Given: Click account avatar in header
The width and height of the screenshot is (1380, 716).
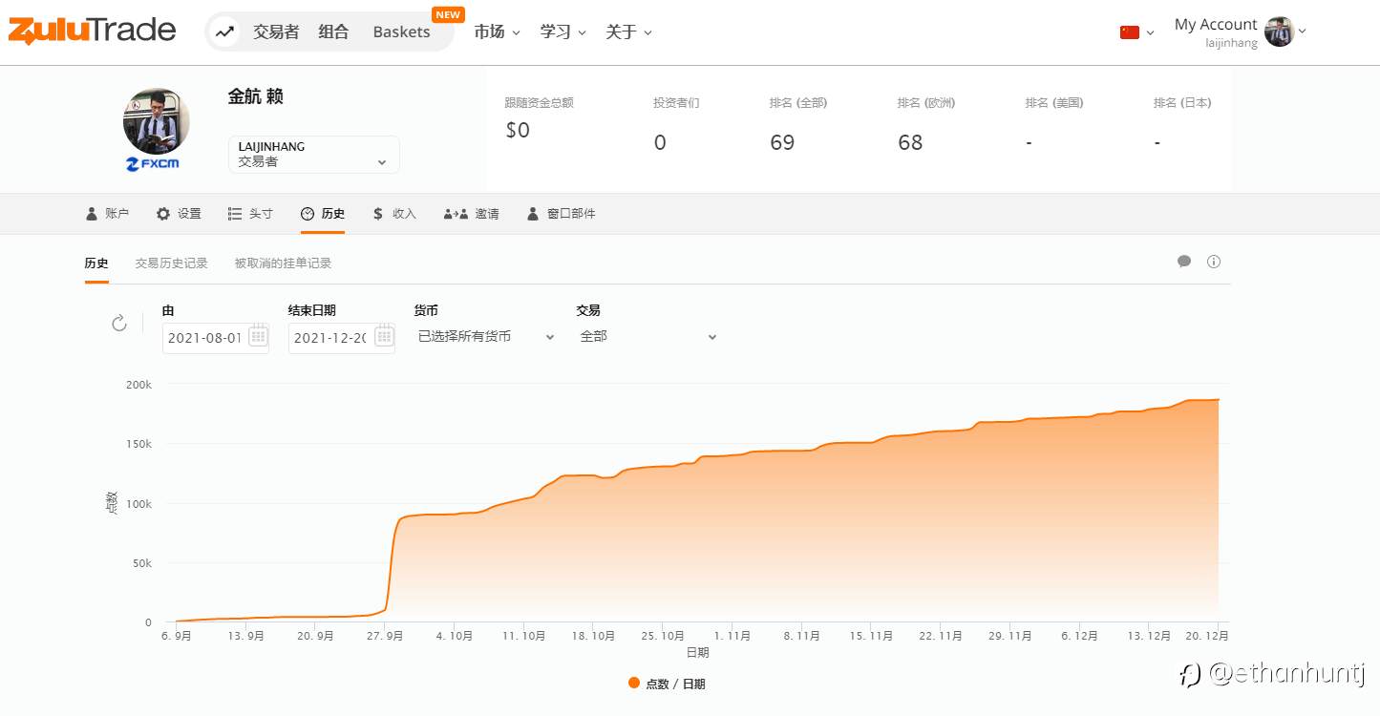Looking at the screenshot, I should coord(1279,32).
